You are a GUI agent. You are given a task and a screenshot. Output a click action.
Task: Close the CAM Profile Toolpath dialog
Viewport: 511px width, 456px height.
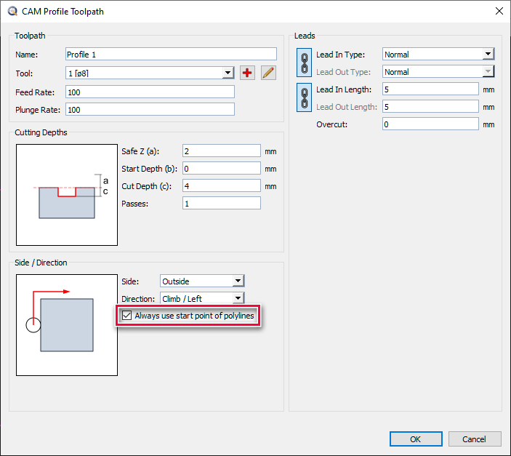[499, 10]
